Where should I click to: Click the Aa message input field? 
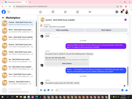tap(88, 90)
